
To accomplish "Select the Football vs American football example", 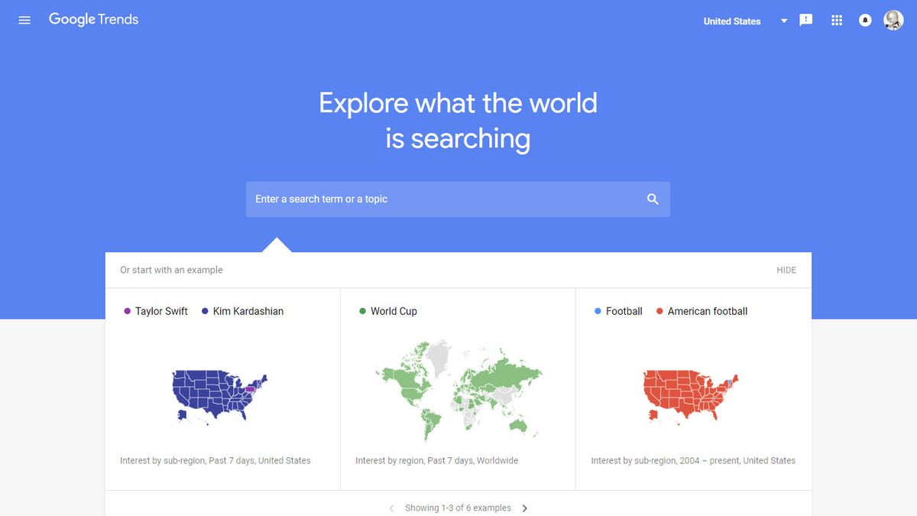I will coord(692,390).
